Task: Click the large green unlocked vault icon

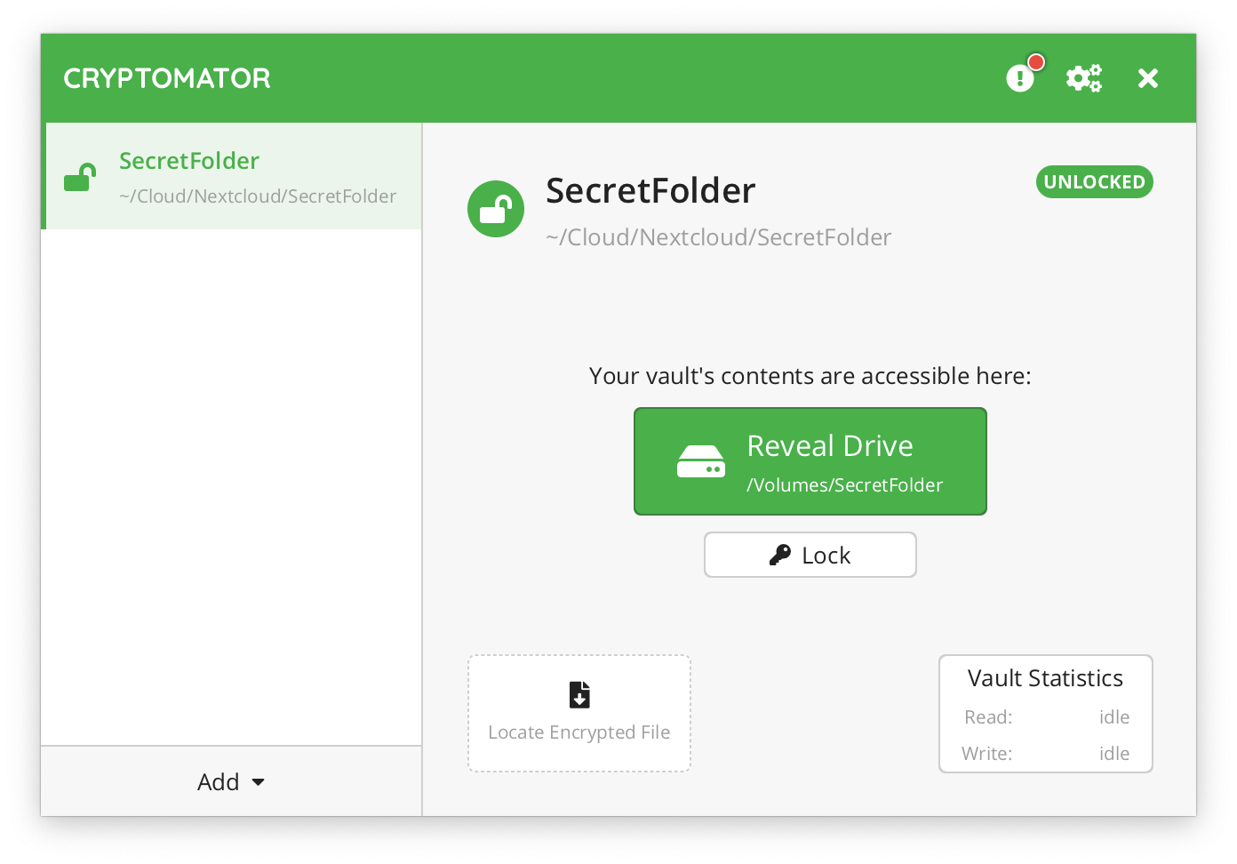Action: click(x=496, y=209)
